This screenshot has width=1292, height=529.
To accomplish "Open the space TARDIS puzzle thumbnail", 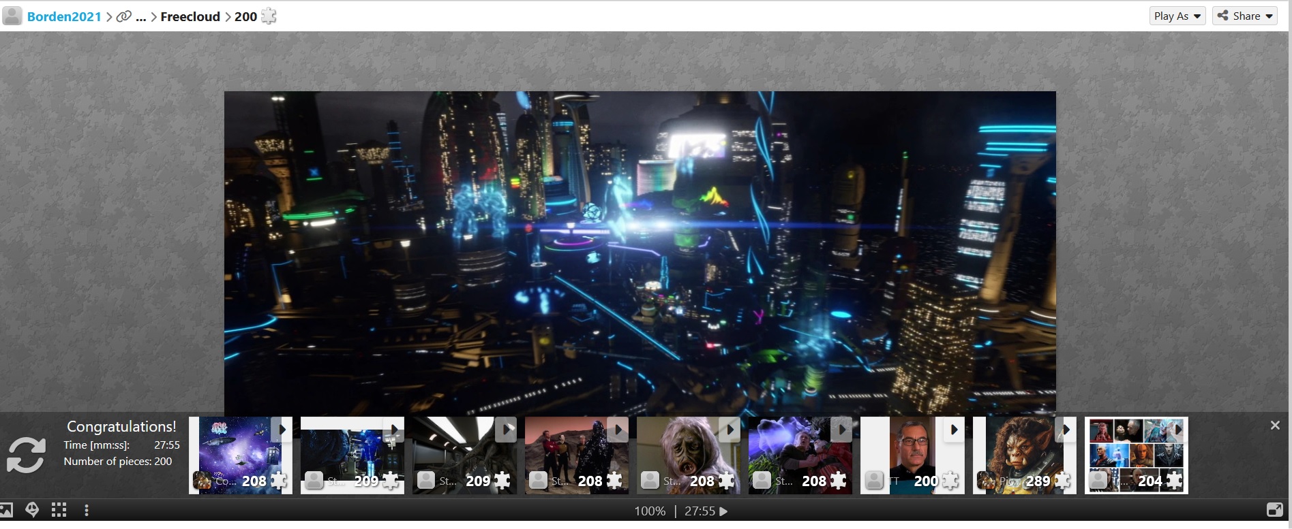I will point(241,455).
